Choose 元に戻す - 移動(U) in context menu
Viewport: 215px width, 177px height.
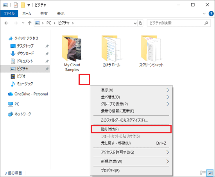coord(131,143)
